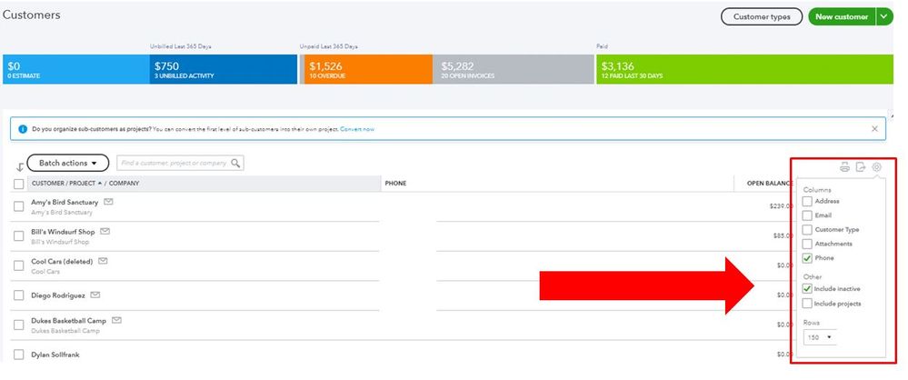Image resolution: width=908 pixels, height=380 pixels.
Task: Follow the Convert now link
Action: click(x=357, y=129)
